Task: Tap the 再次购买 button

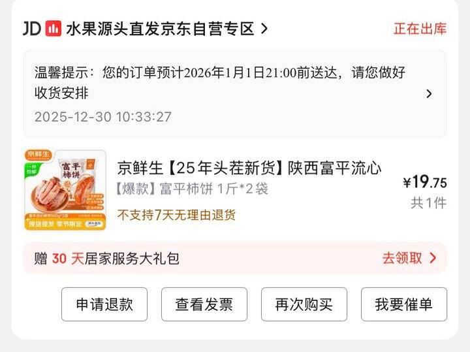Action: (304, 304)
